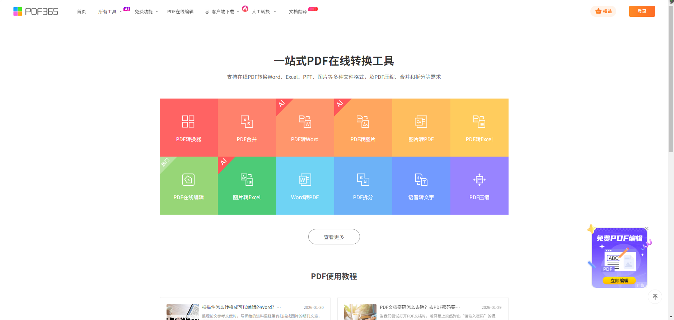
Task: Click the 查看更多 button
Action: tap(334, 237)
